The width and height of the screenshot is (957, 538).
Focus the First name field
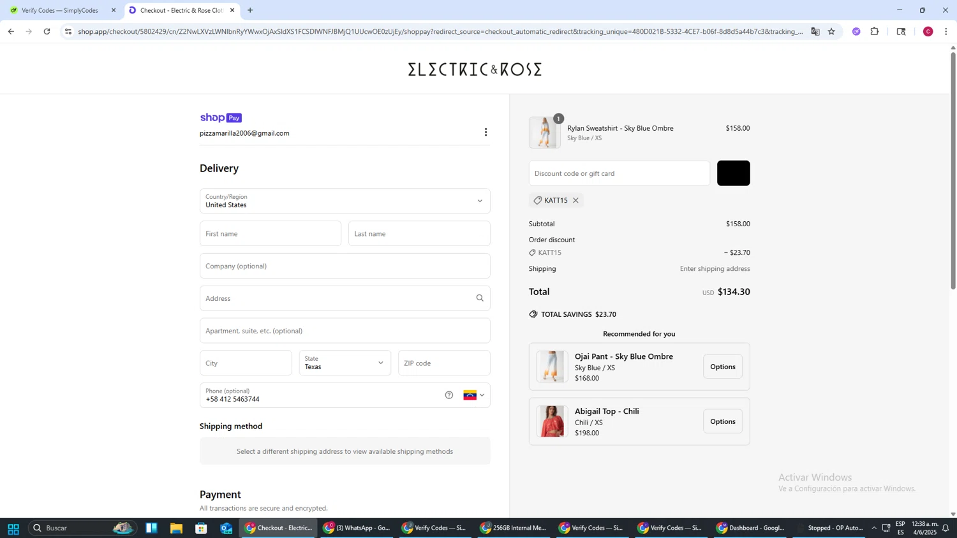[271, 233]
